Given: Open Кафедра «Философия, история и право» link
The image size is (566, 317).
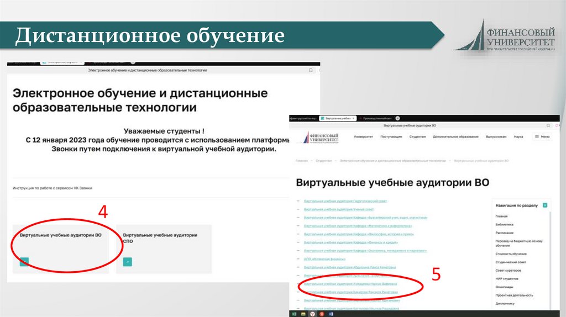Looking at the screenshot, I should (358, 234).
